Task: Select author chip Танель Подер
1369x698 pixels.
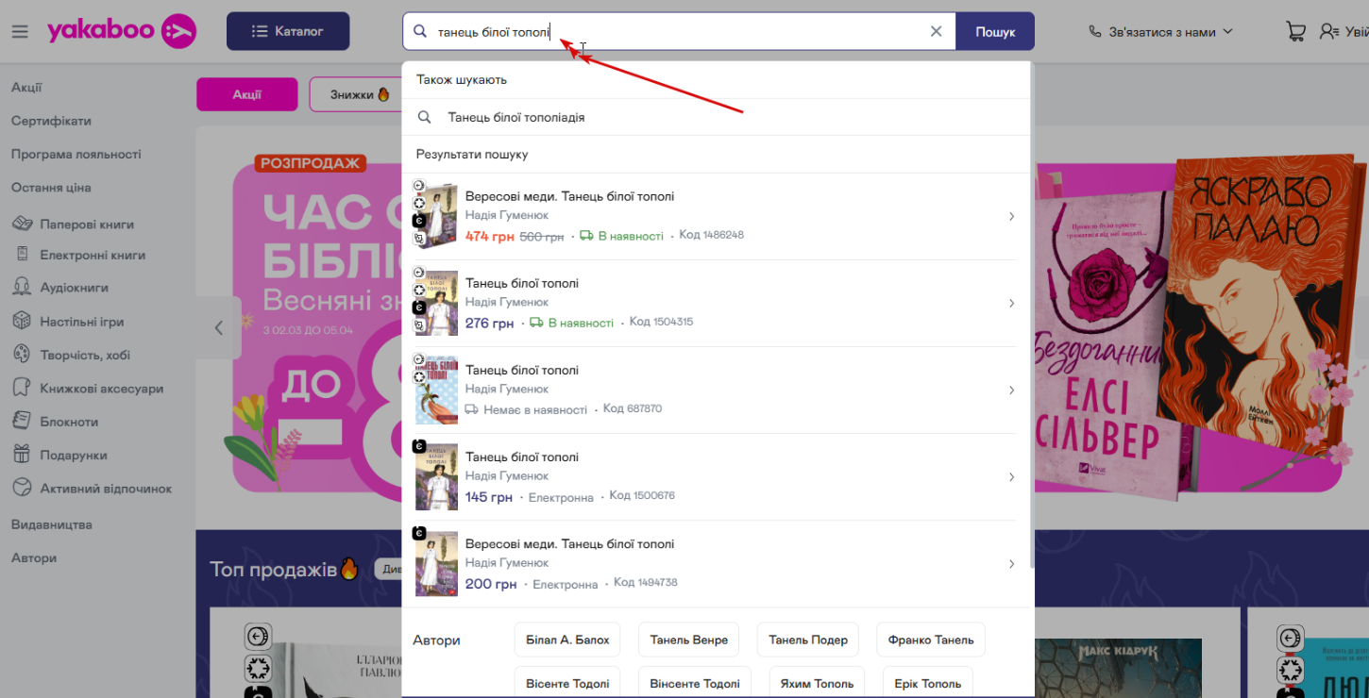Action: (808, 640)
